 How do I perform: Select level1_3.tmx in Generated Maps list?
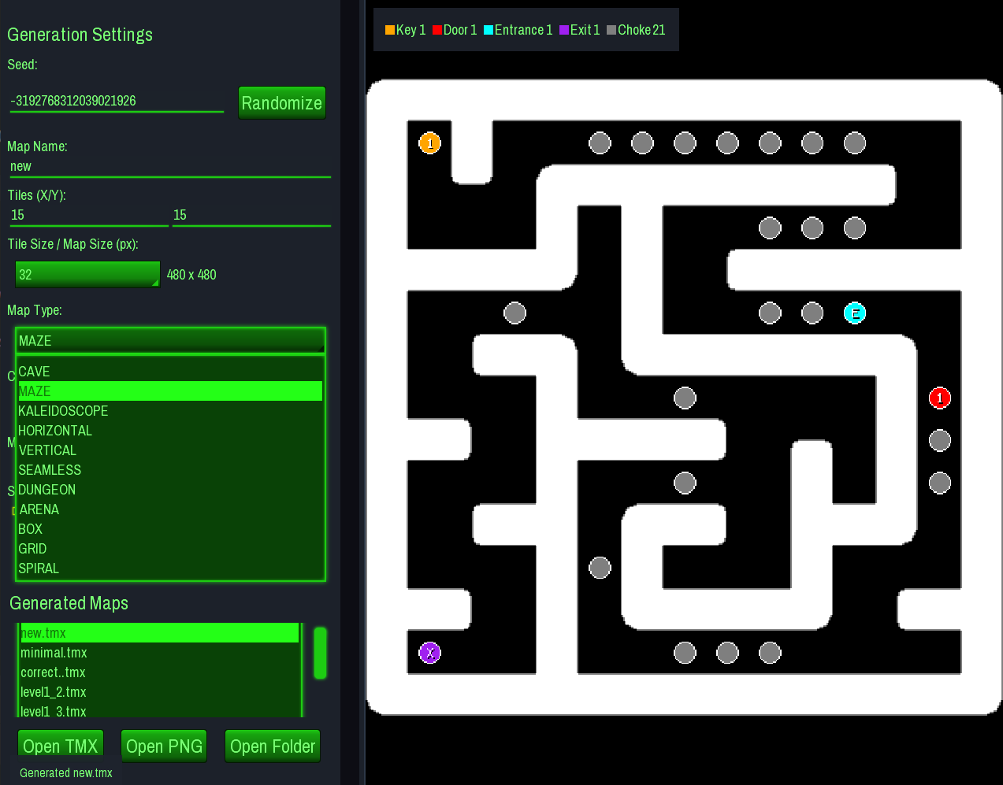pyautogui.click(x=160, y=710)
